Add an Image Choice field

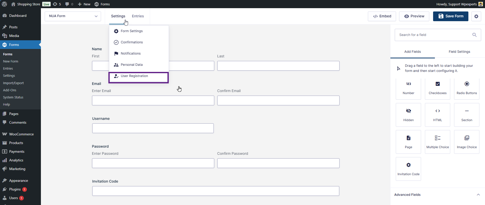click(x=467, y=142)
